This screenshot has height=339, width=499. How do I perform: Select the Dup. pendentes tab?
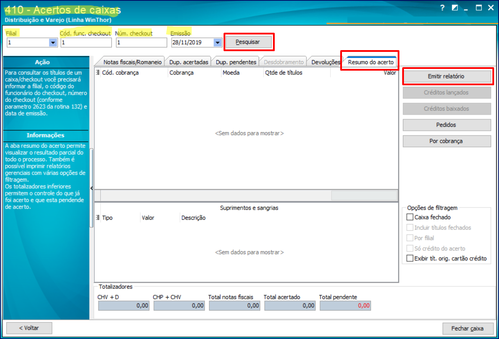point(236,62)
